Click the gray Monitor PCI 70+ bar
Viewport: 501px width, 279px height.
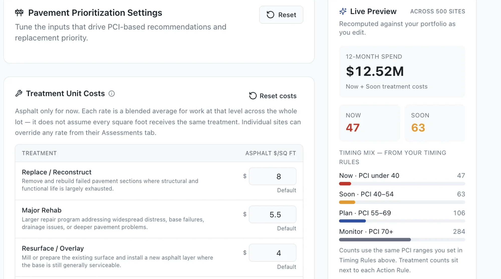pos(375,240)
